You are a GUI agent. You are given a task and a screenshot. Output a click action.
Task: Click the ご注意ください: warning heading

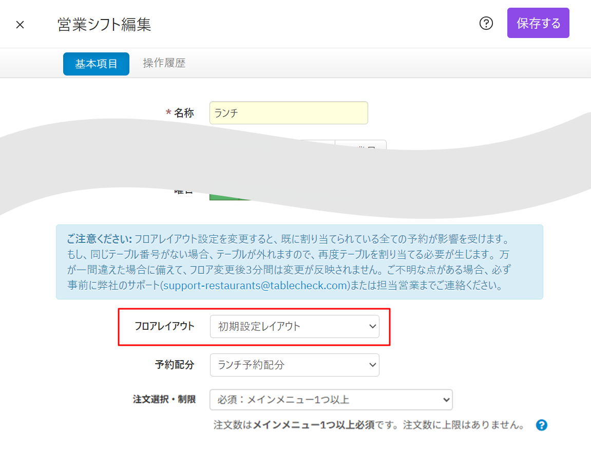tap(100, 239)
